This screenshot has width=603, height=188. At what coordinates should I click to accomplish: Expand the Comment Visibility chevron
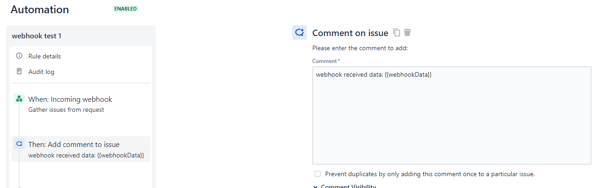[x=316, y=186]
